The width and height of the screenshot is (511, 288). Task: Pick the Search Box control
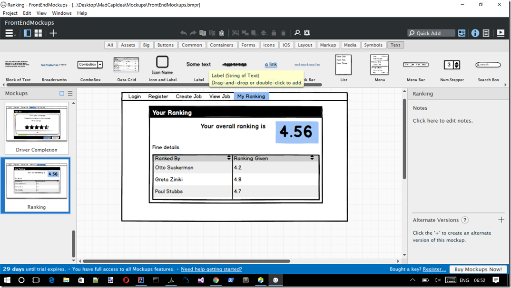point(488,68)
